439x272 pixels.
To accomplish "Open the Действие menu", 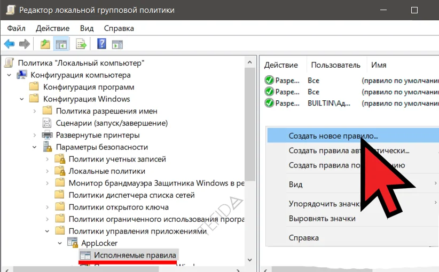I will 53,28.
